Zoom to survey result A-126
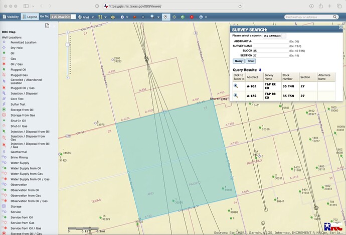 [236, 95]
